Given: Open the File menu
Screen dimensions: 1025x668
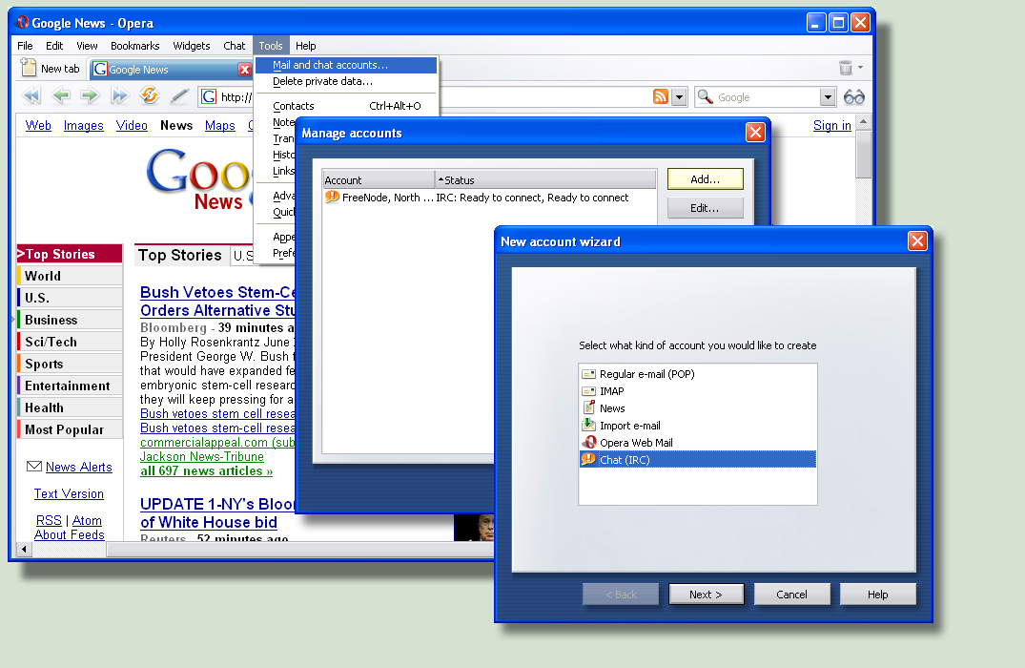Looking at the screenshot, I should (25, 45).
